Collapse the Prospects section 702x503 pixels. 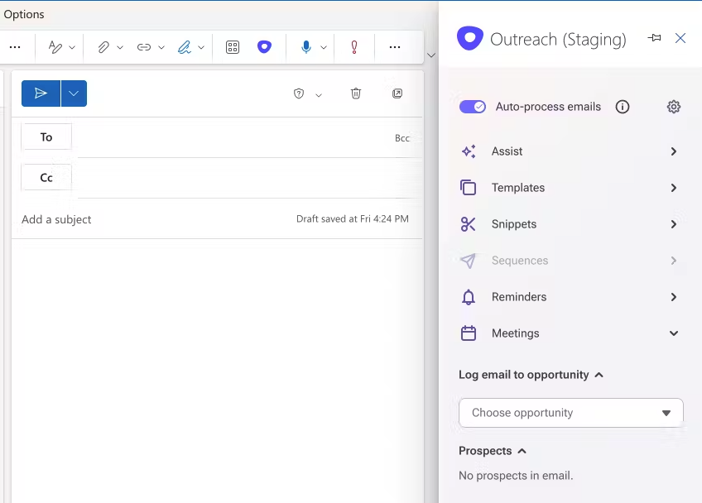520,451
